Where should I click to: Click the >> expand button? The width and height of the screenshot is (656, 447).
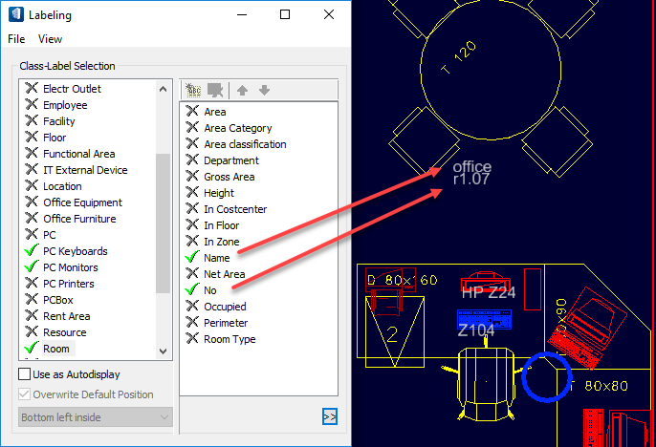click(330, 416)
